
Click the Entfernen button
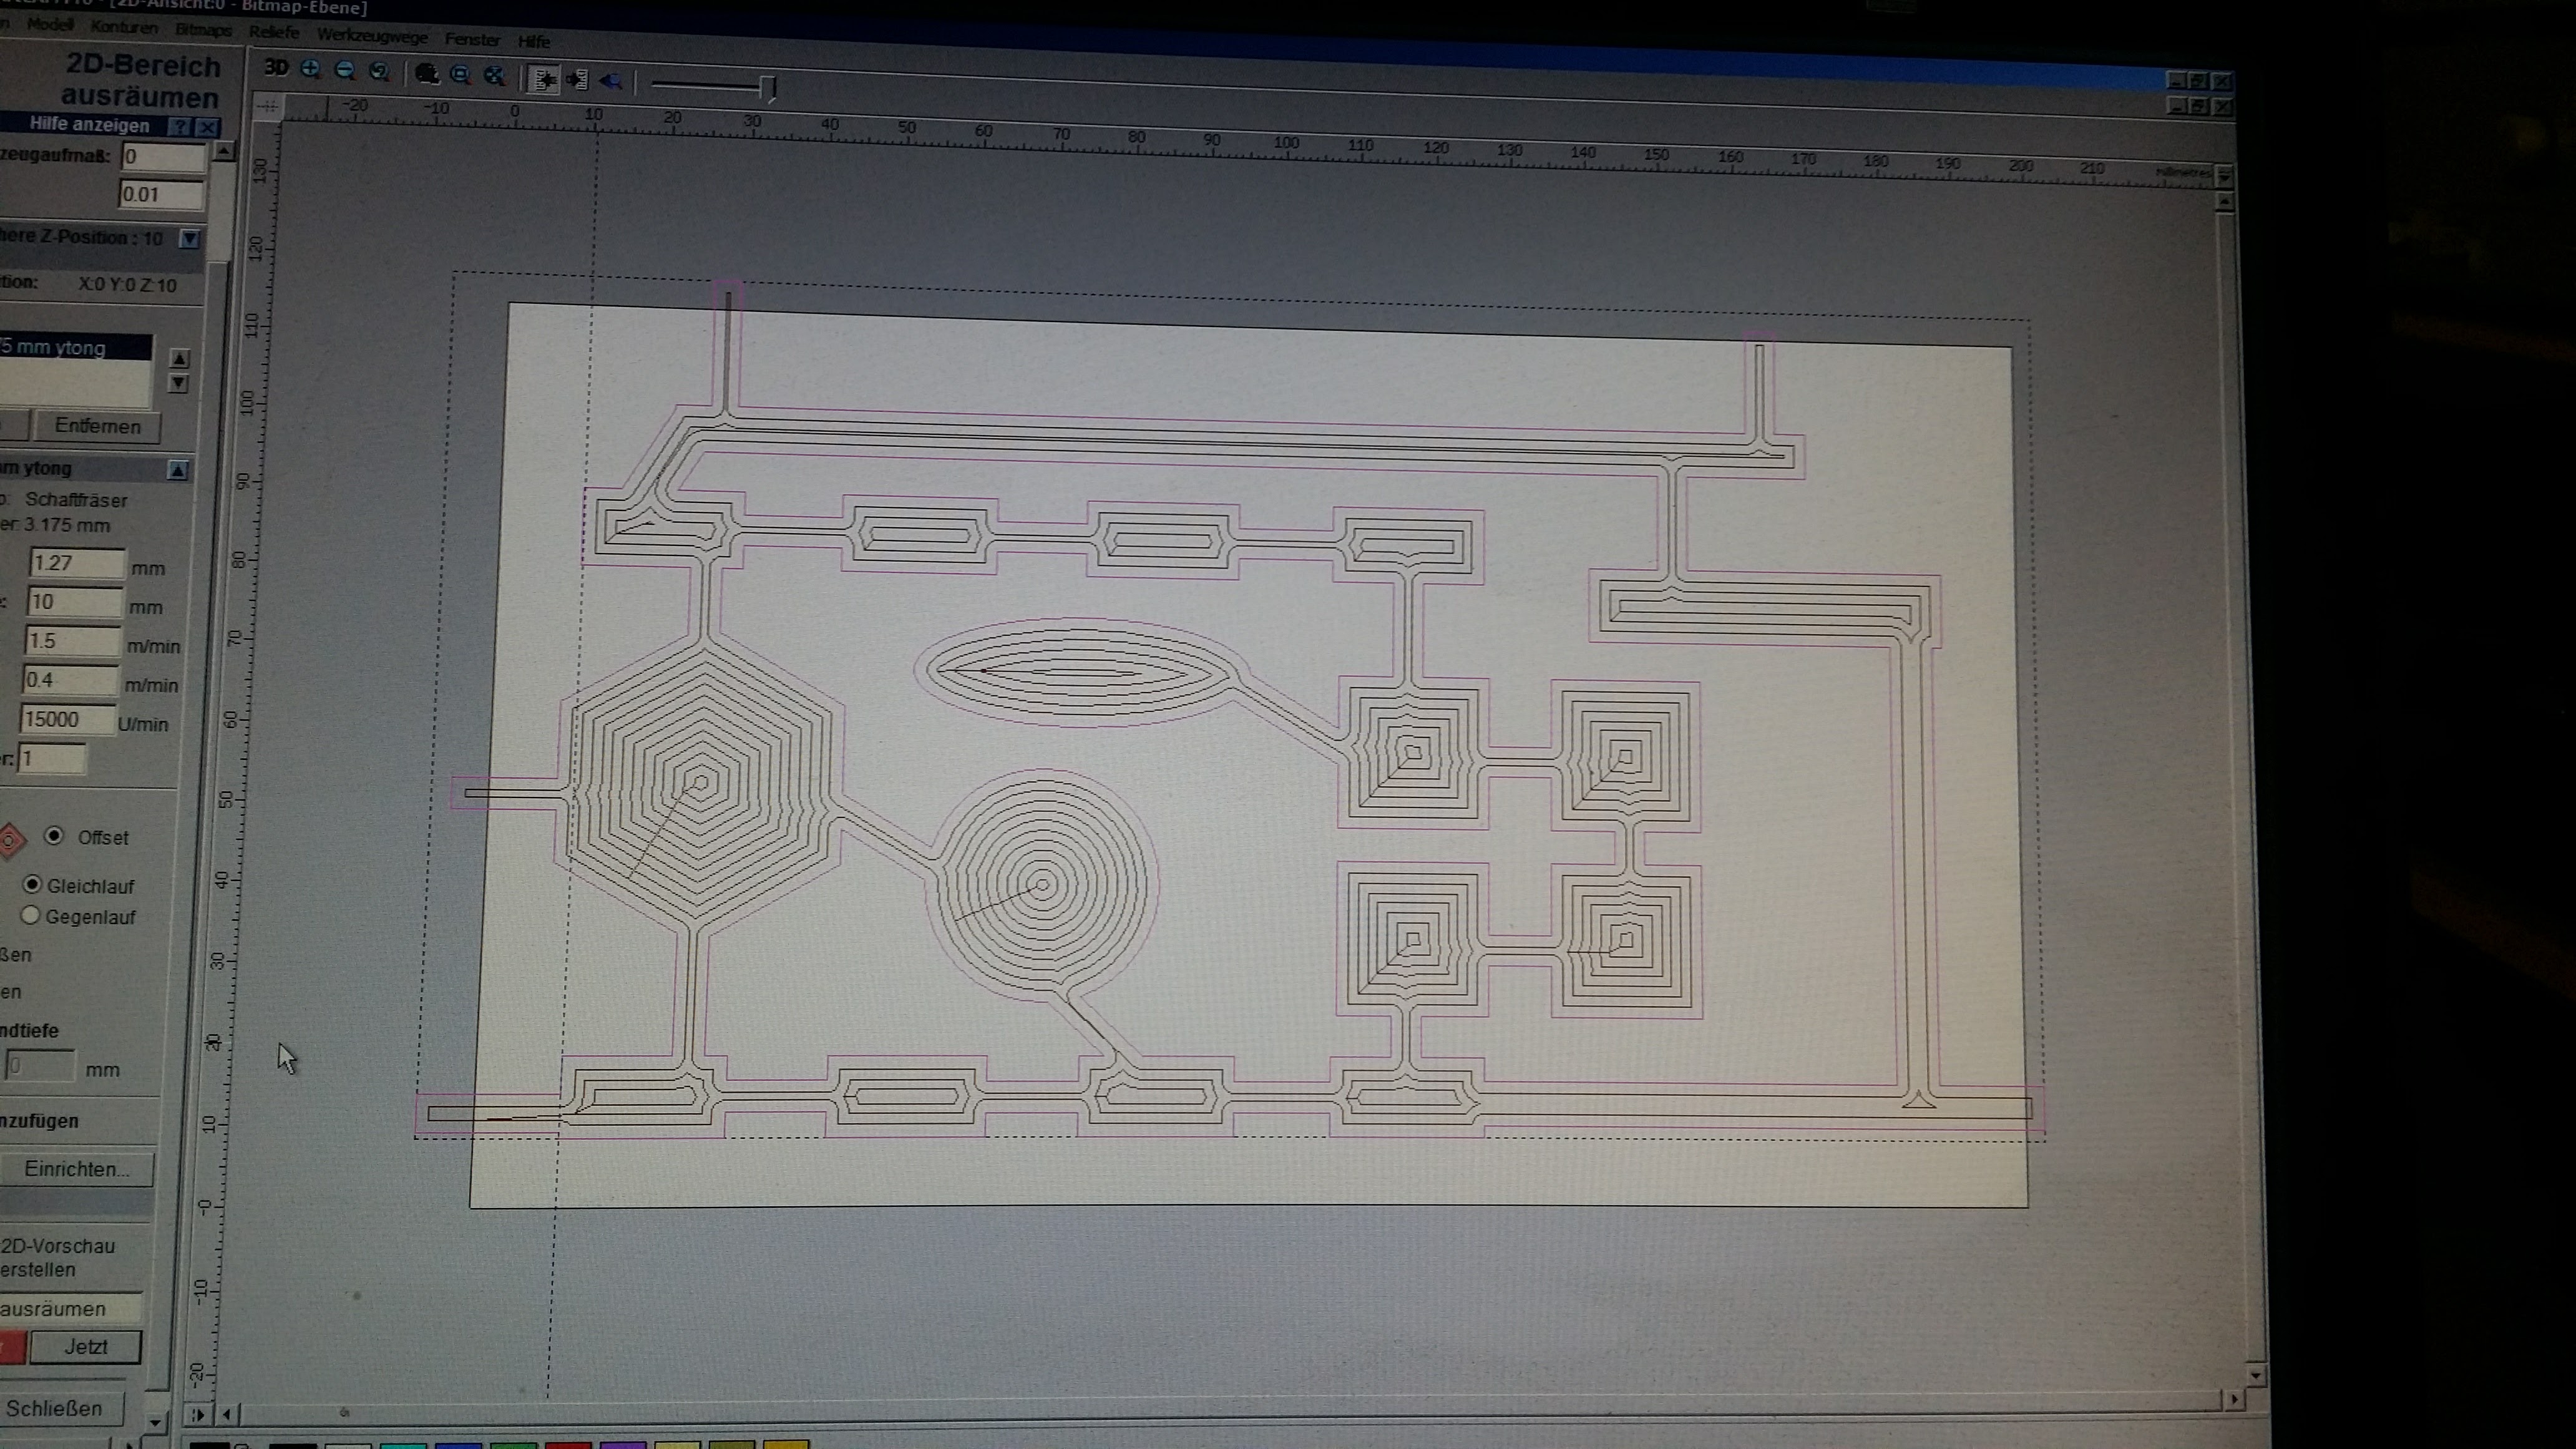click(97, 426)
